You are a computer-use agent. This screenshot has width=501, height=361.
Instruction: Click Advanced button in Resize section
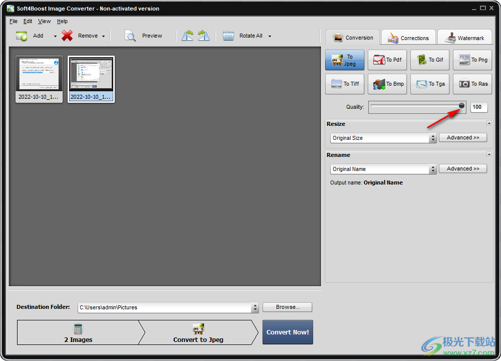[462, 137]
